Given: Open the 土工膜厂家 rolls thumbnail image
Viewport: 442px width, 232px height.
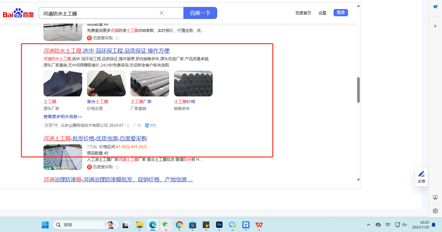Looking at the screenshot, I should (x=150, y=83).
